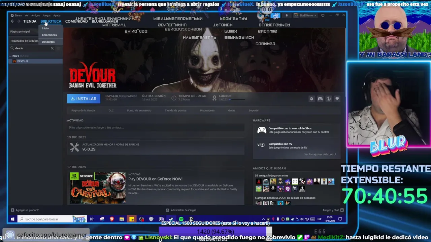The image size is (431, 242).
Task: Open Big Picture mode monitor icon
Action: point(323,15)
